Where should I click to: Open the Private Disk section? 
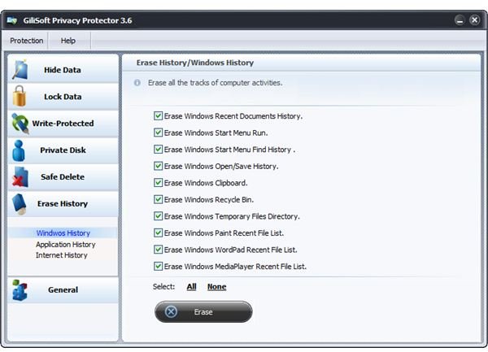[x=63, y=150]
